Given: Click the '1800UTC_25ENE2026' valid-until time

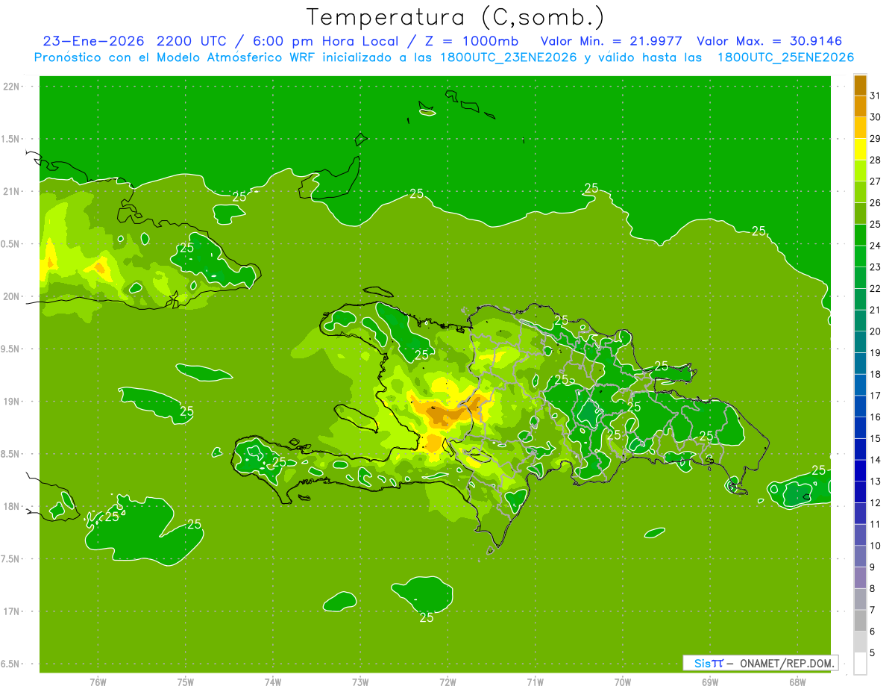Looking at the screenshot, I should (785, 57).
